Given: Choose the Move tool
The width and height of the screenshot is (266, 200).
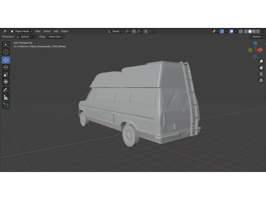Looking at the screenshot, I should coord(6,60).
